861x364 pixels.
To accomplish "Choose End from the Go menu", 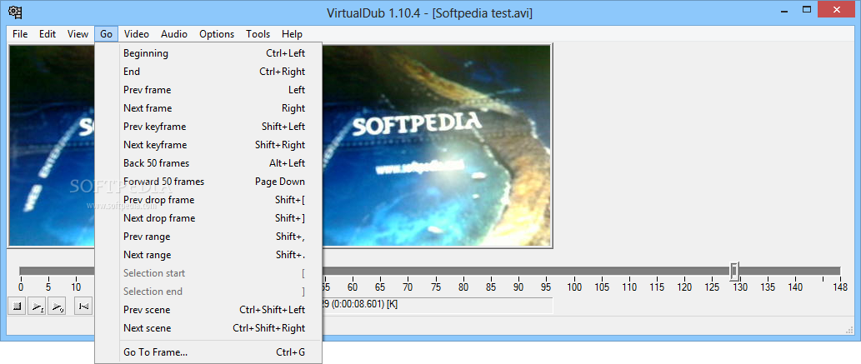I will point(208,72).
